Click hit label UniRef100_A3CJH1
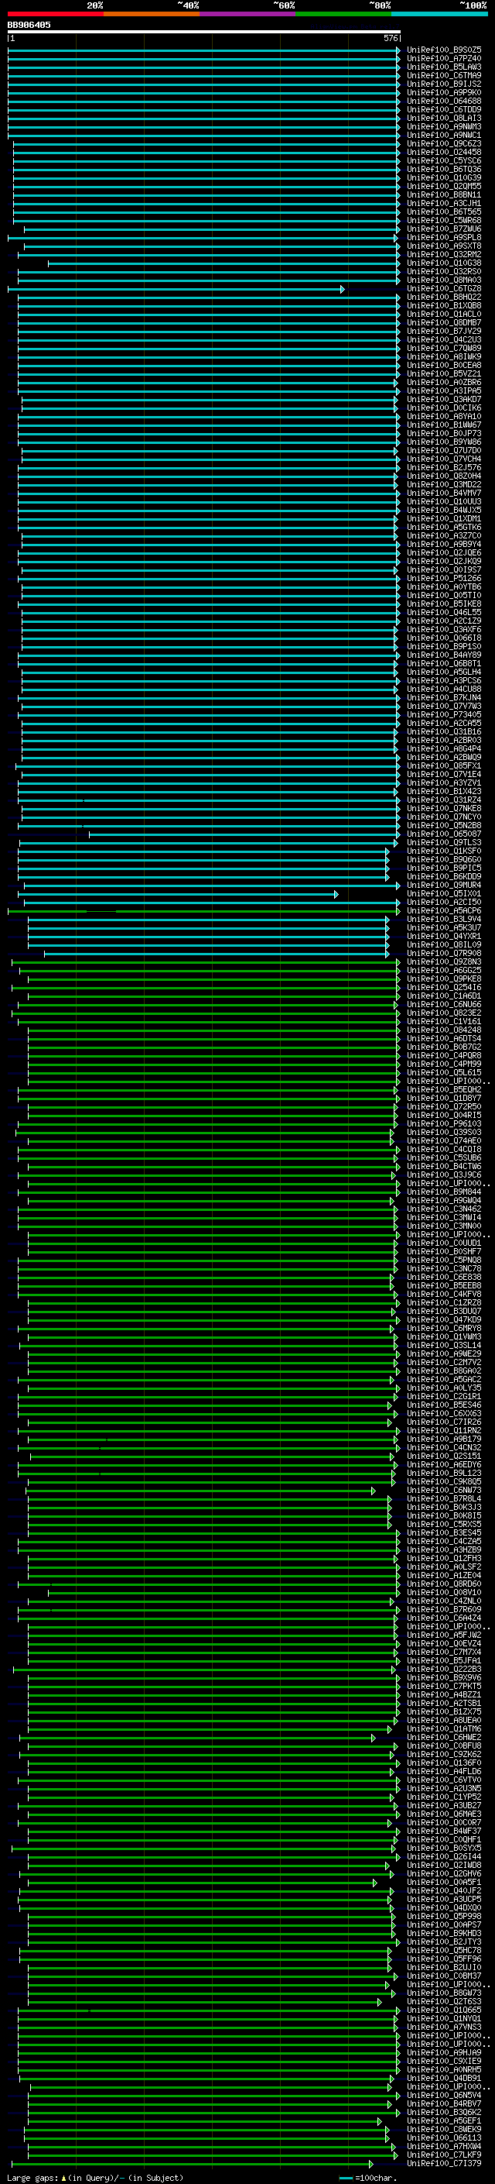This screenshot has width=495, height=2184. 444,204
